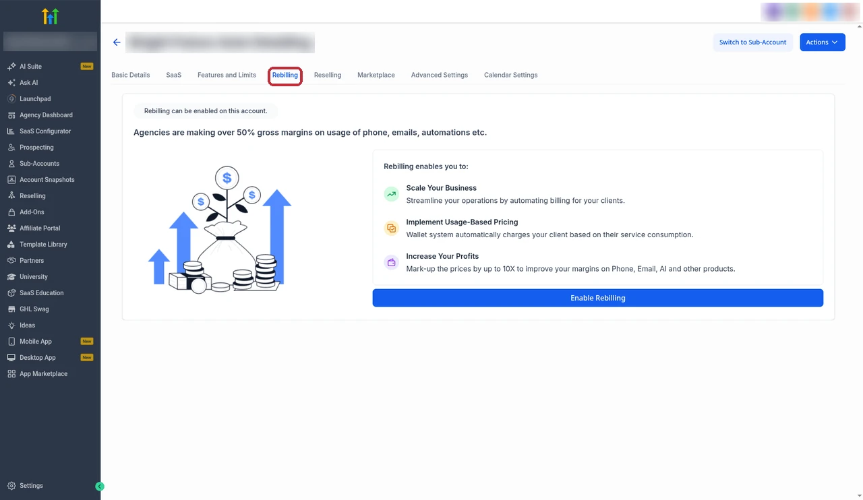This screenshot has height=500, width=863.
Task: Open the Ideas lightbulb icon
Action: 11,325
